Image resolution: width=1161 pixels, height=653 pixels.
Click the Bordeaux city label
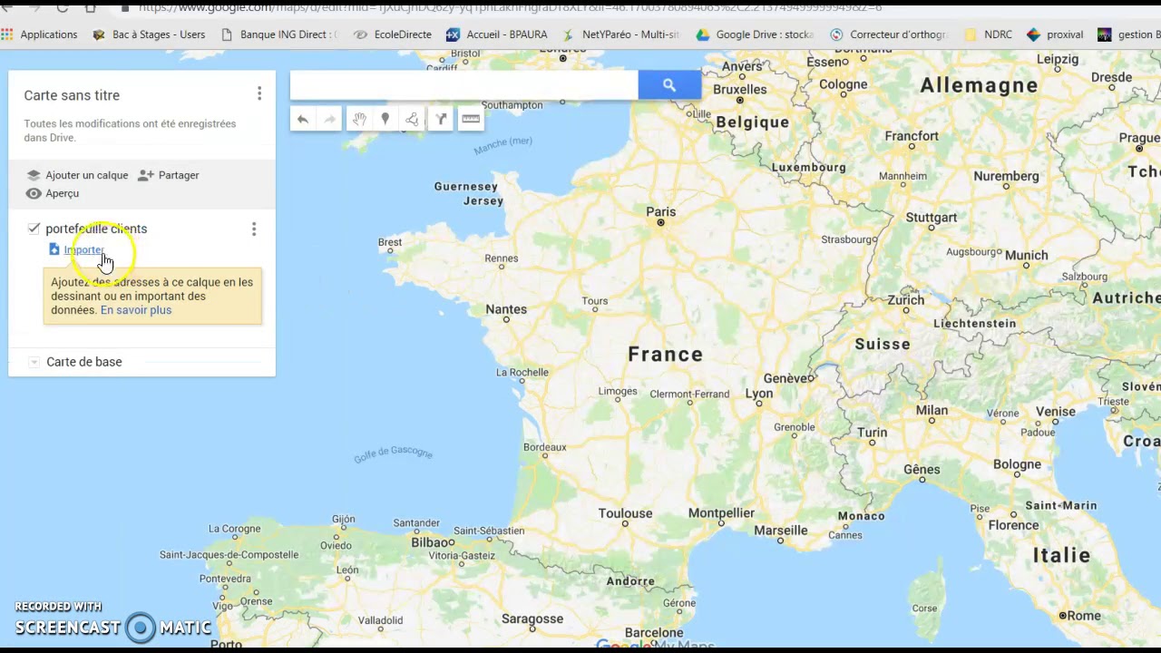(x=544, y=447)
